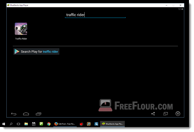Click the BlueStacks full screen toggle icon

pos(166,114)
